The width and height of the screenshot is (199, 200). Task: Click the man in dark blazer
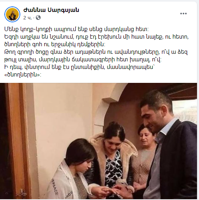click(x=168, y=146)
